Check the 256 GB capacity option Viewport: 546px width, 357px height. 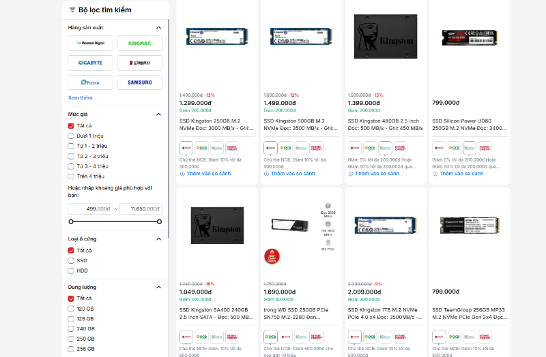71,349
